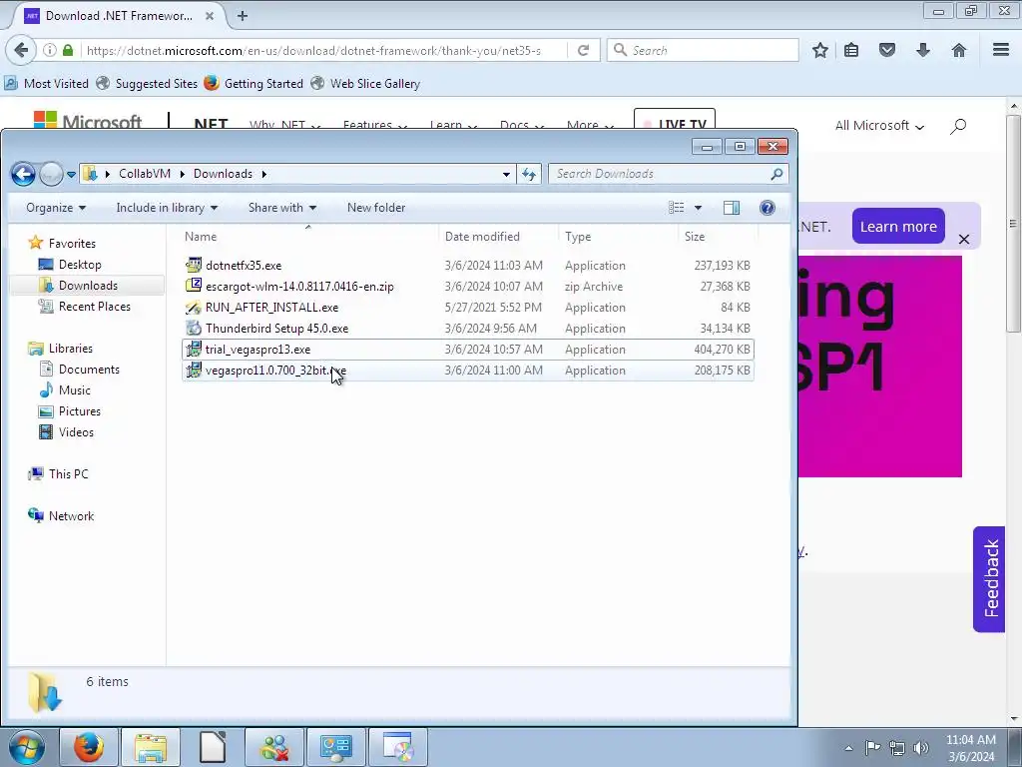Open the address bar history dropdown in Explorer

tap(506, 174)
